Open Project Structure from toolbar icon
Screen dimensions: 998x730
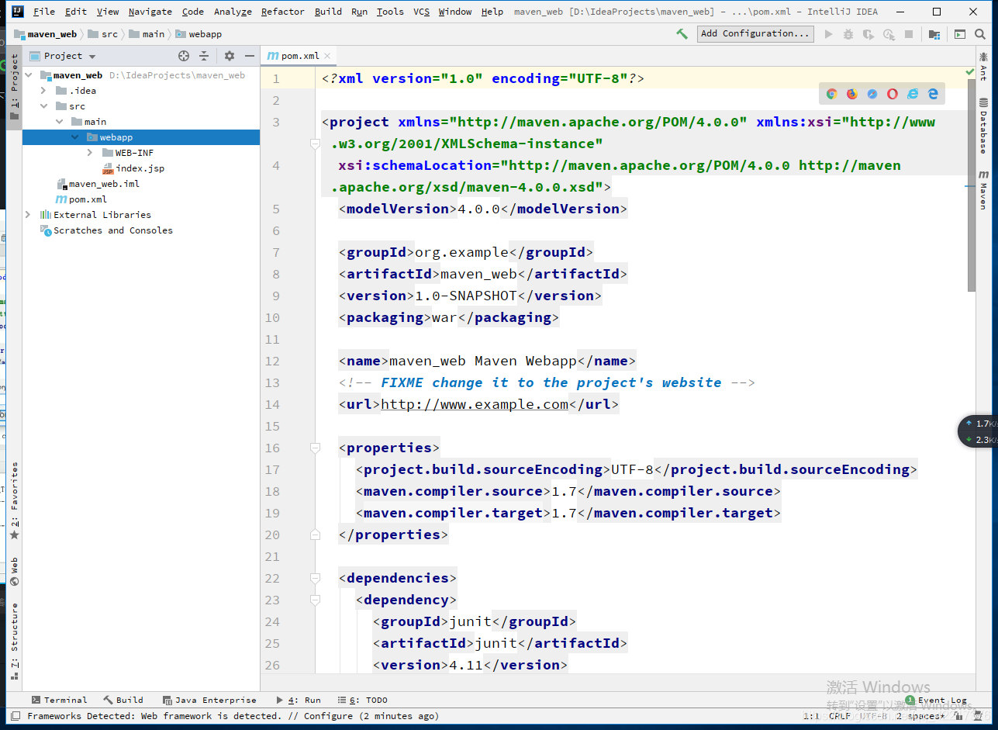pyautogui.click(x=934, y=34)
